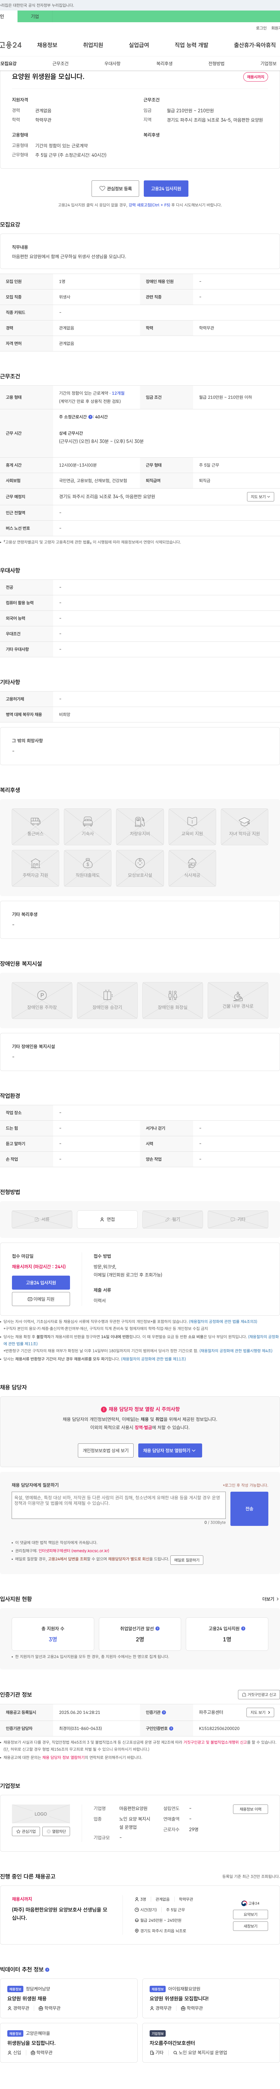Open posting (파주) 마음편한요양원 요양보호사 선생님을 모십니다
280x2089 pixels.
tap(59, 1914)
